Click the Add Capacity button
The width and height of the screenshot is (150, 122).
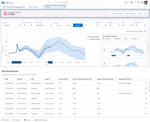click(130, 14)
